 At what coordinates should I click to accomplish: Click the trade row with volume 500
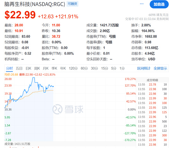153,122
